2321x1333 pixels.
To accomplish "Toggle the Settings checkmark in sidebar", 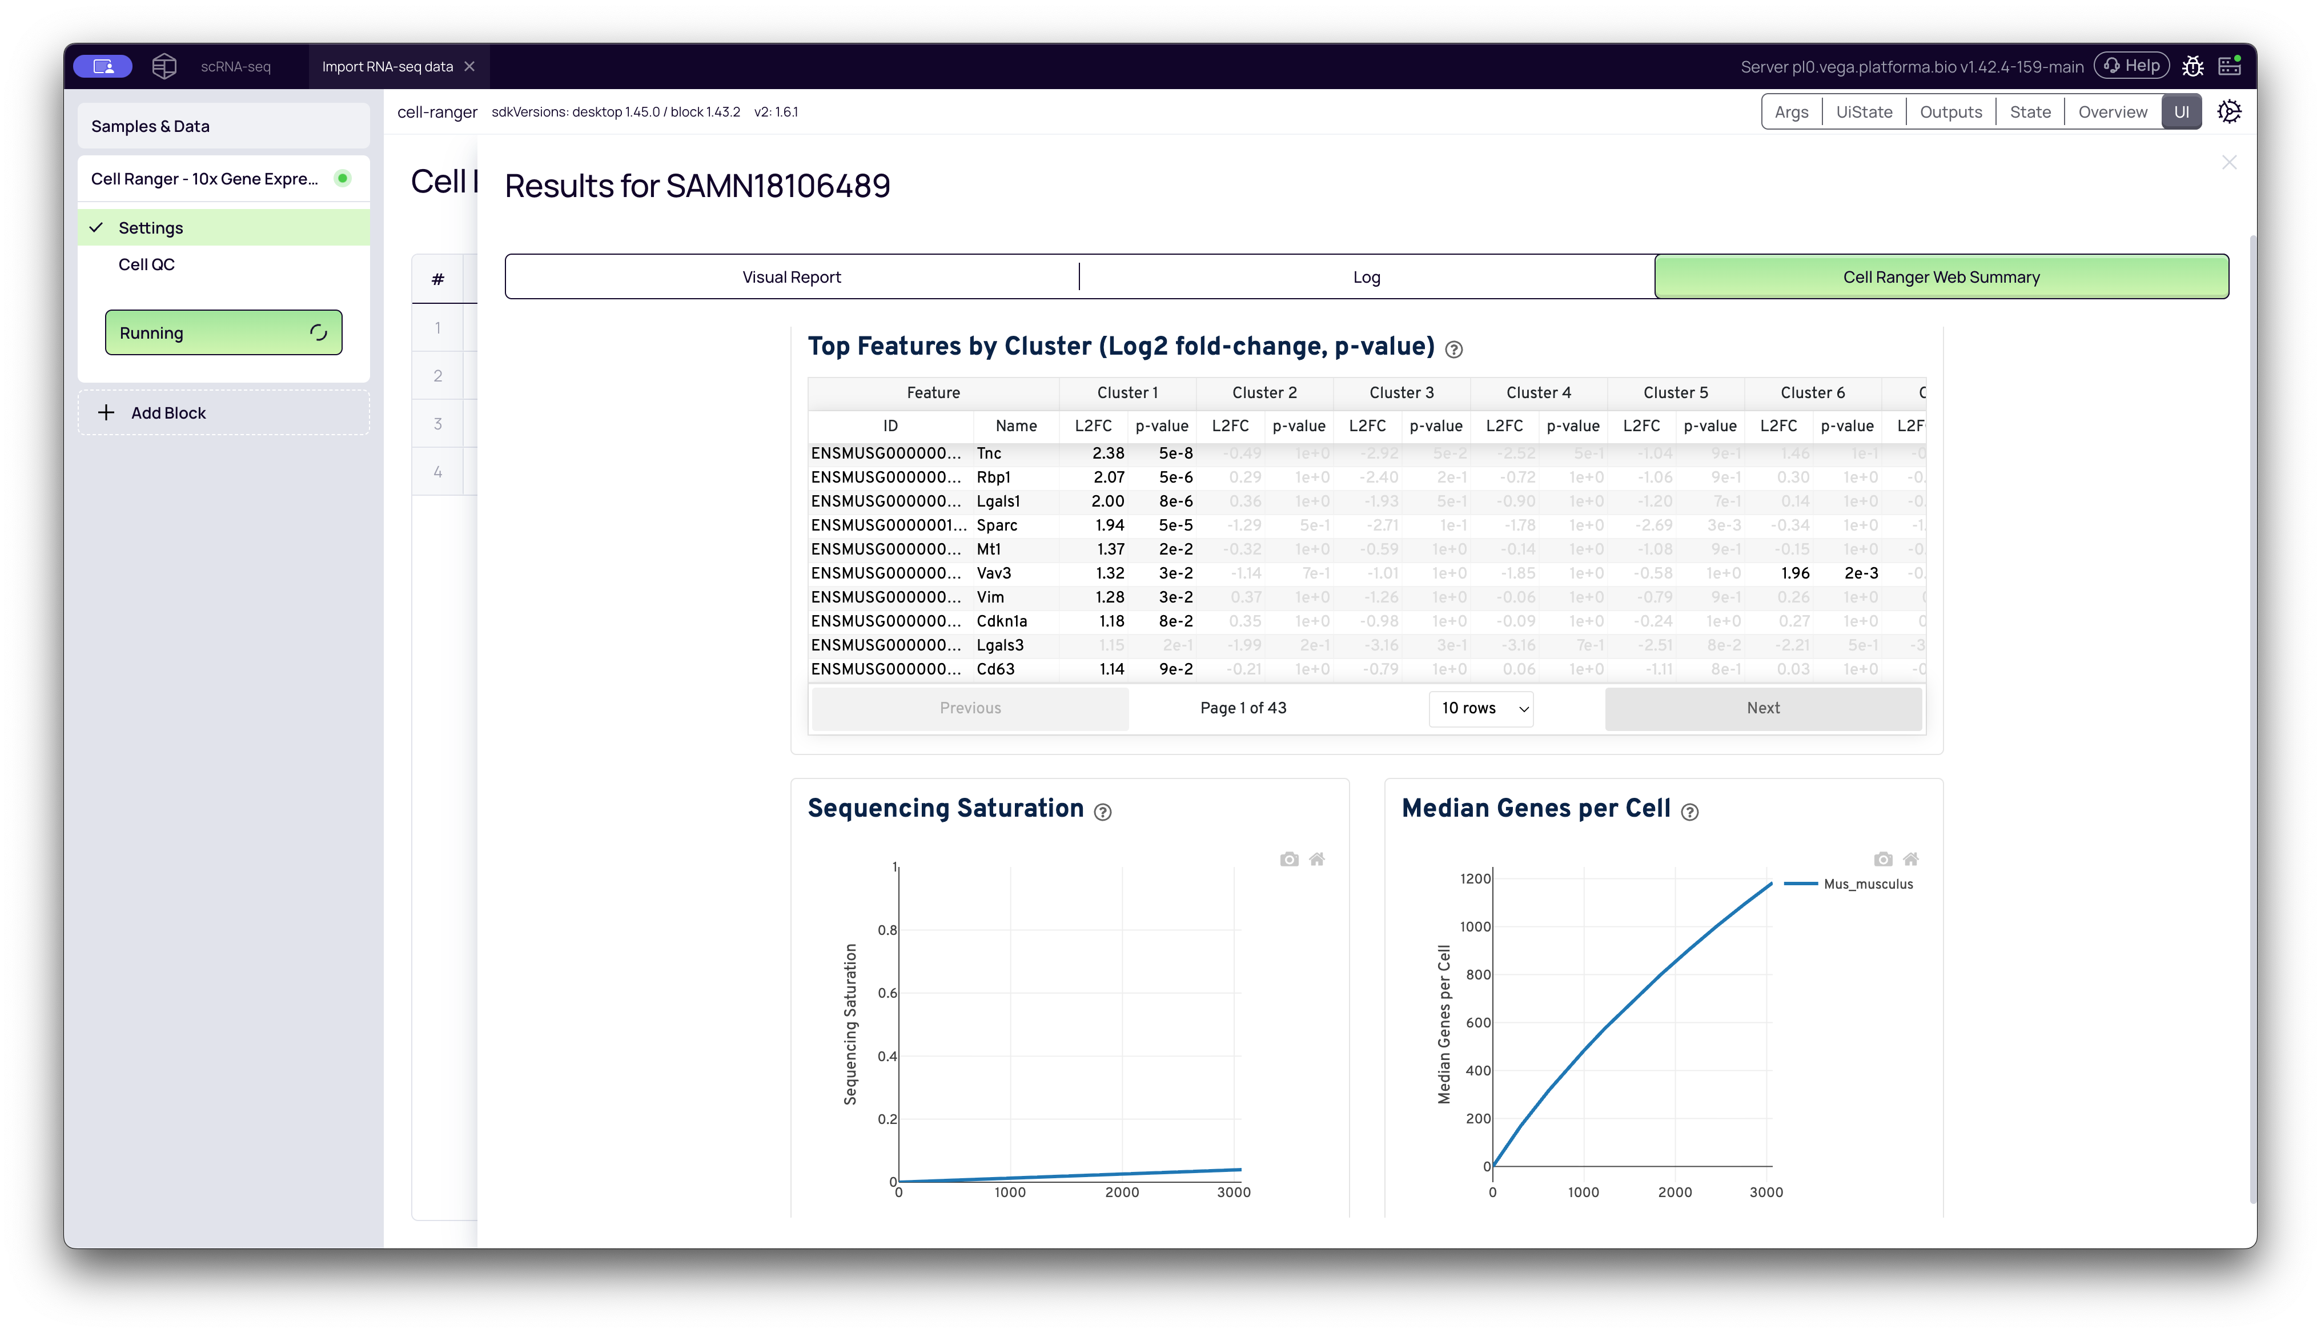I will pos(96,227).
